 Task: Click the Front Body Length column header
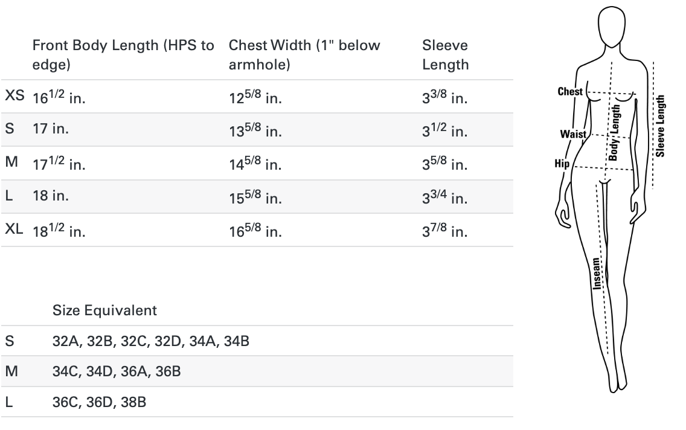click(x=123, y=55)
